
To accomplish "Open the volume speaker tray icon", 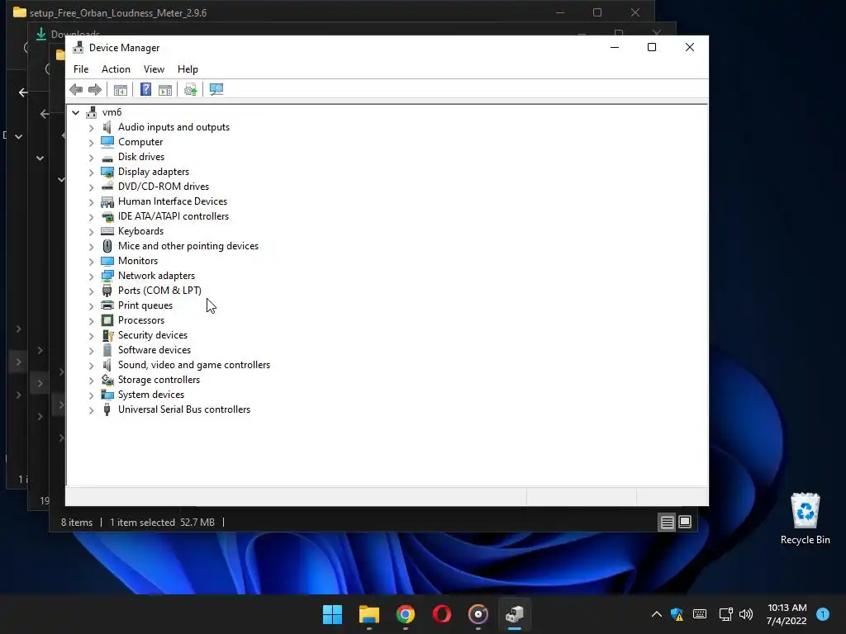I will click(746, 614).
